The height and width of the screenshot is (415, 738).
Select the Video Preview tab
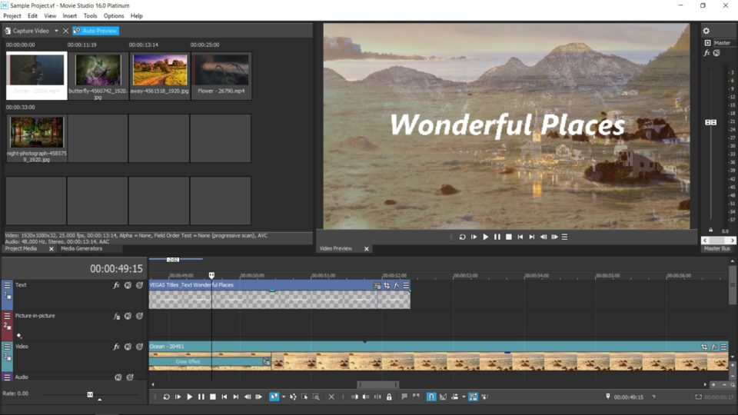coord(336,248)
